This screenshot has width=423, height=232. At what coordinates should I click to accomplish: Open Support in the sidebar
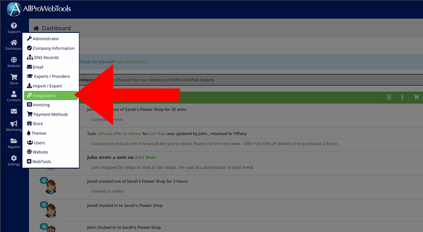[14, 28]
